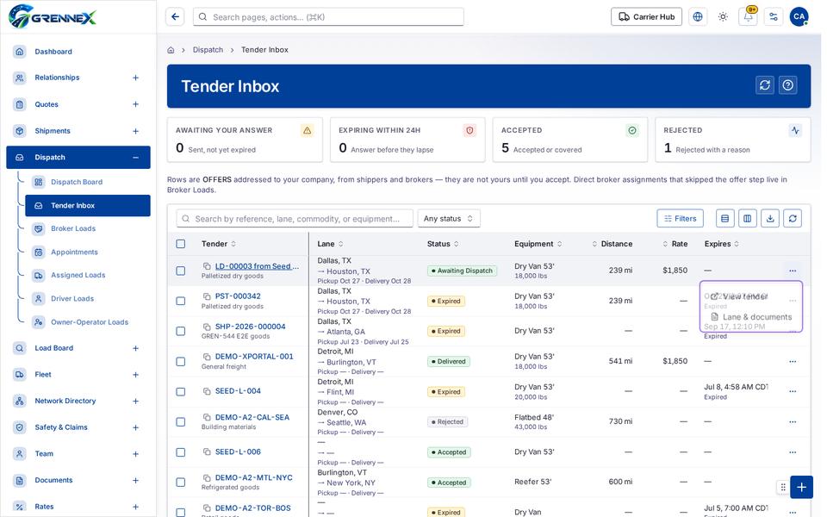Screen dimensions: 827x517
Task: Open the Any status dropdown
Action: [449, 218]
